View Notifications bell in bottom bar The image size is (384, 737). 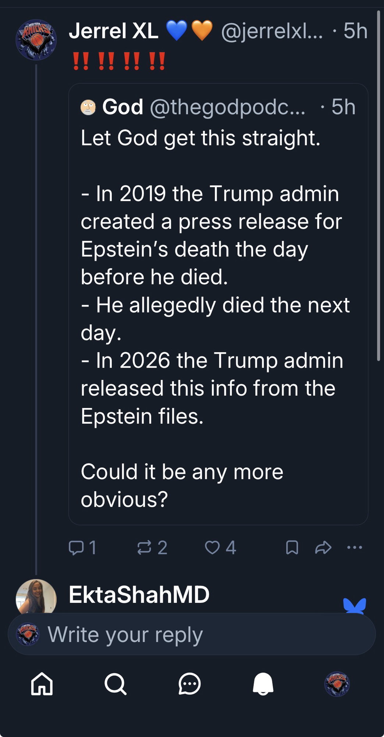point(263,684)
